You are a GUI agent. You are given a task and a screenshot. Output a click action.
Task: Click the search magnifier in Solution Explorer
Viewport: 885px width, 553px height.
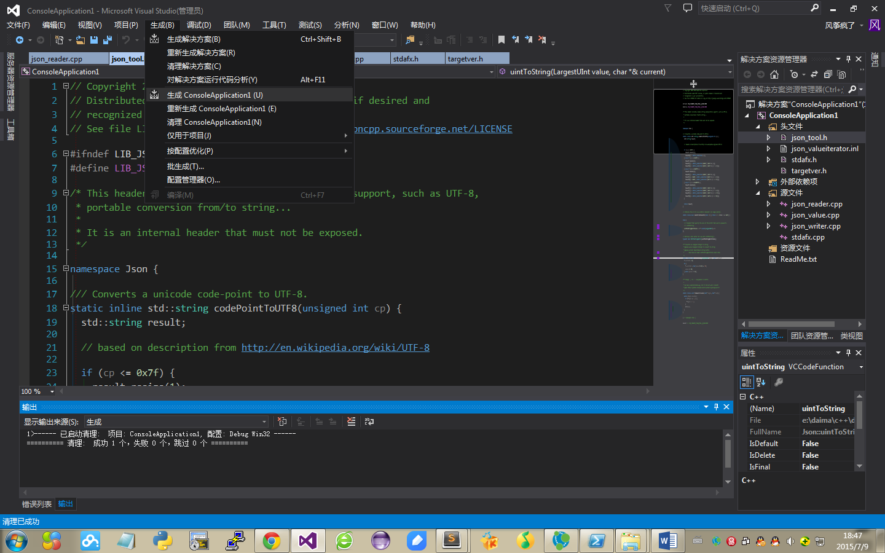(x=852, y=89)
